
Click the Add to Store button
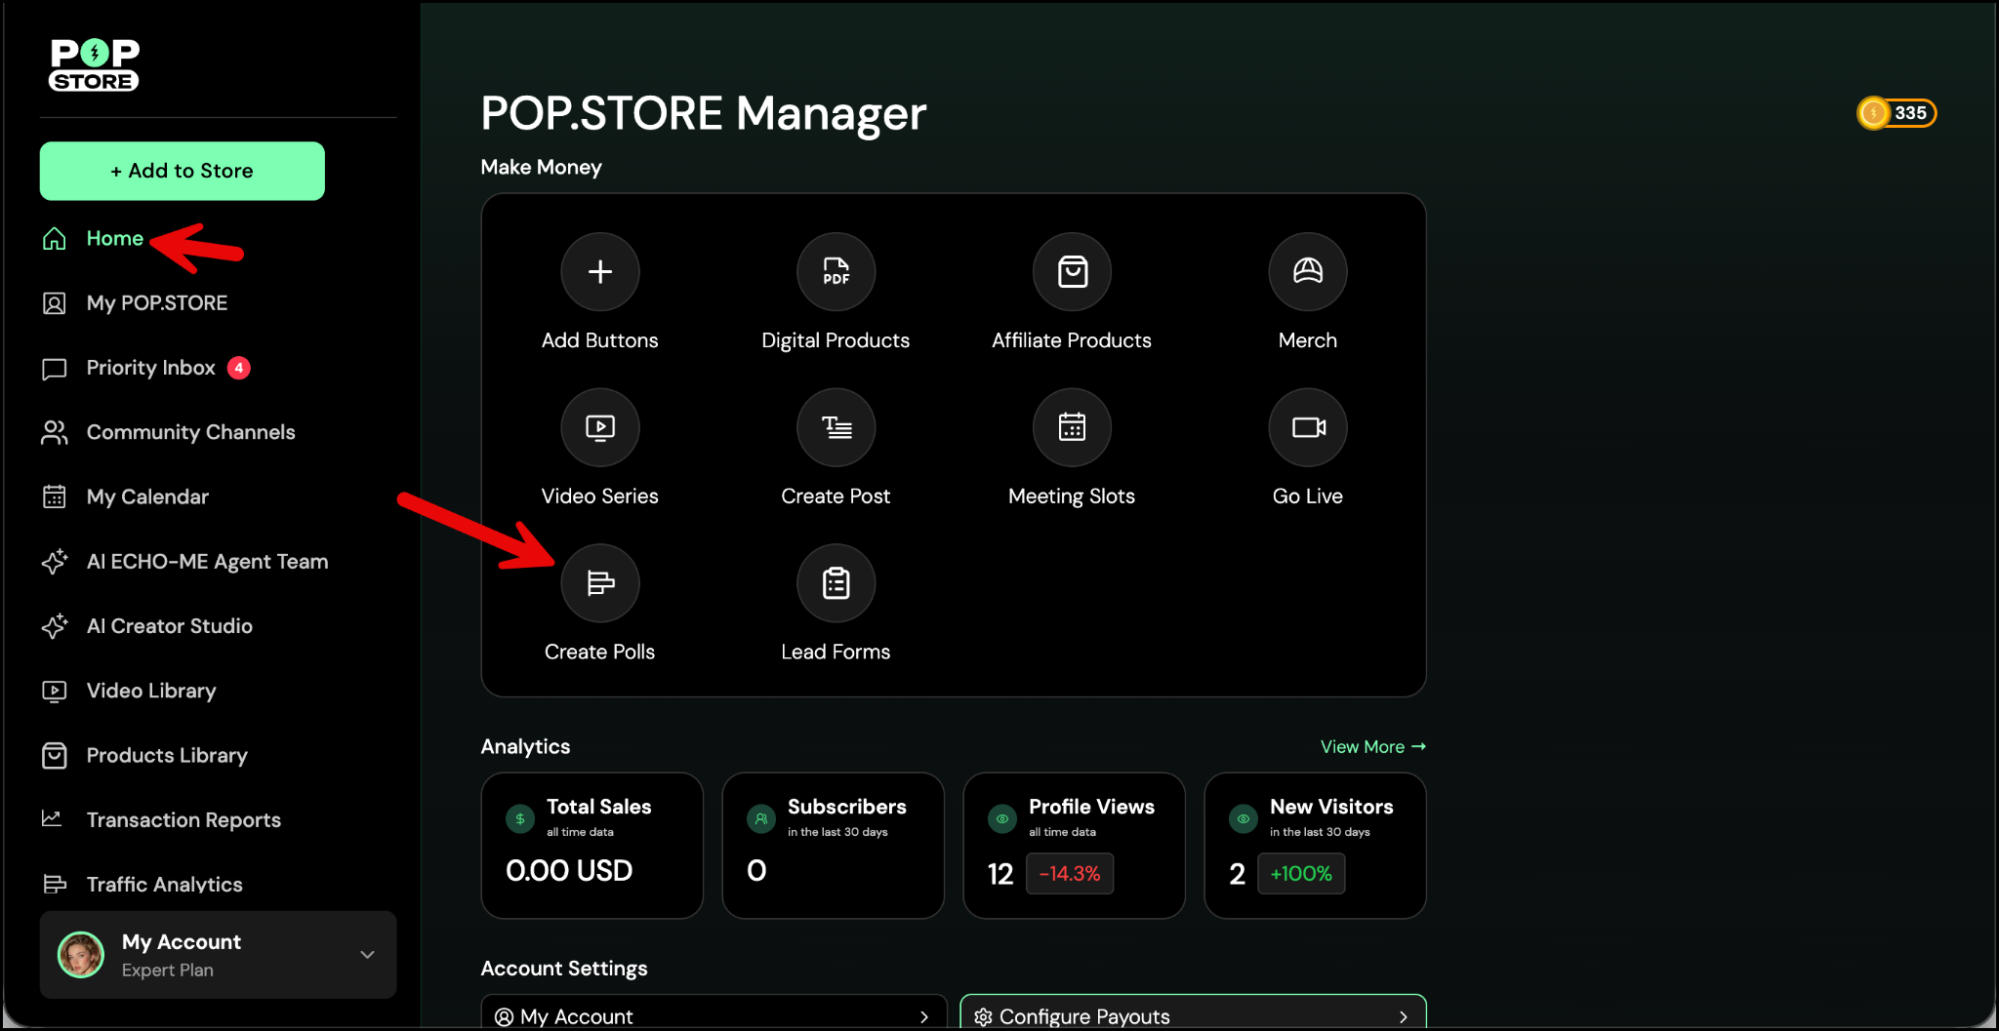click(183, 171)
